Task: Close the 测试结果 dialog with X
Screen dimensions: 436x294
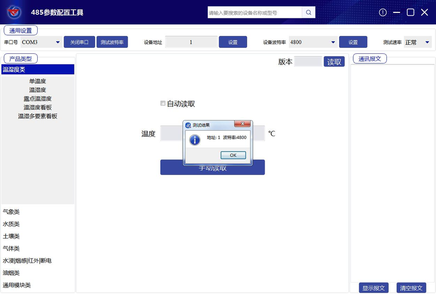Action: pos(243,124)
